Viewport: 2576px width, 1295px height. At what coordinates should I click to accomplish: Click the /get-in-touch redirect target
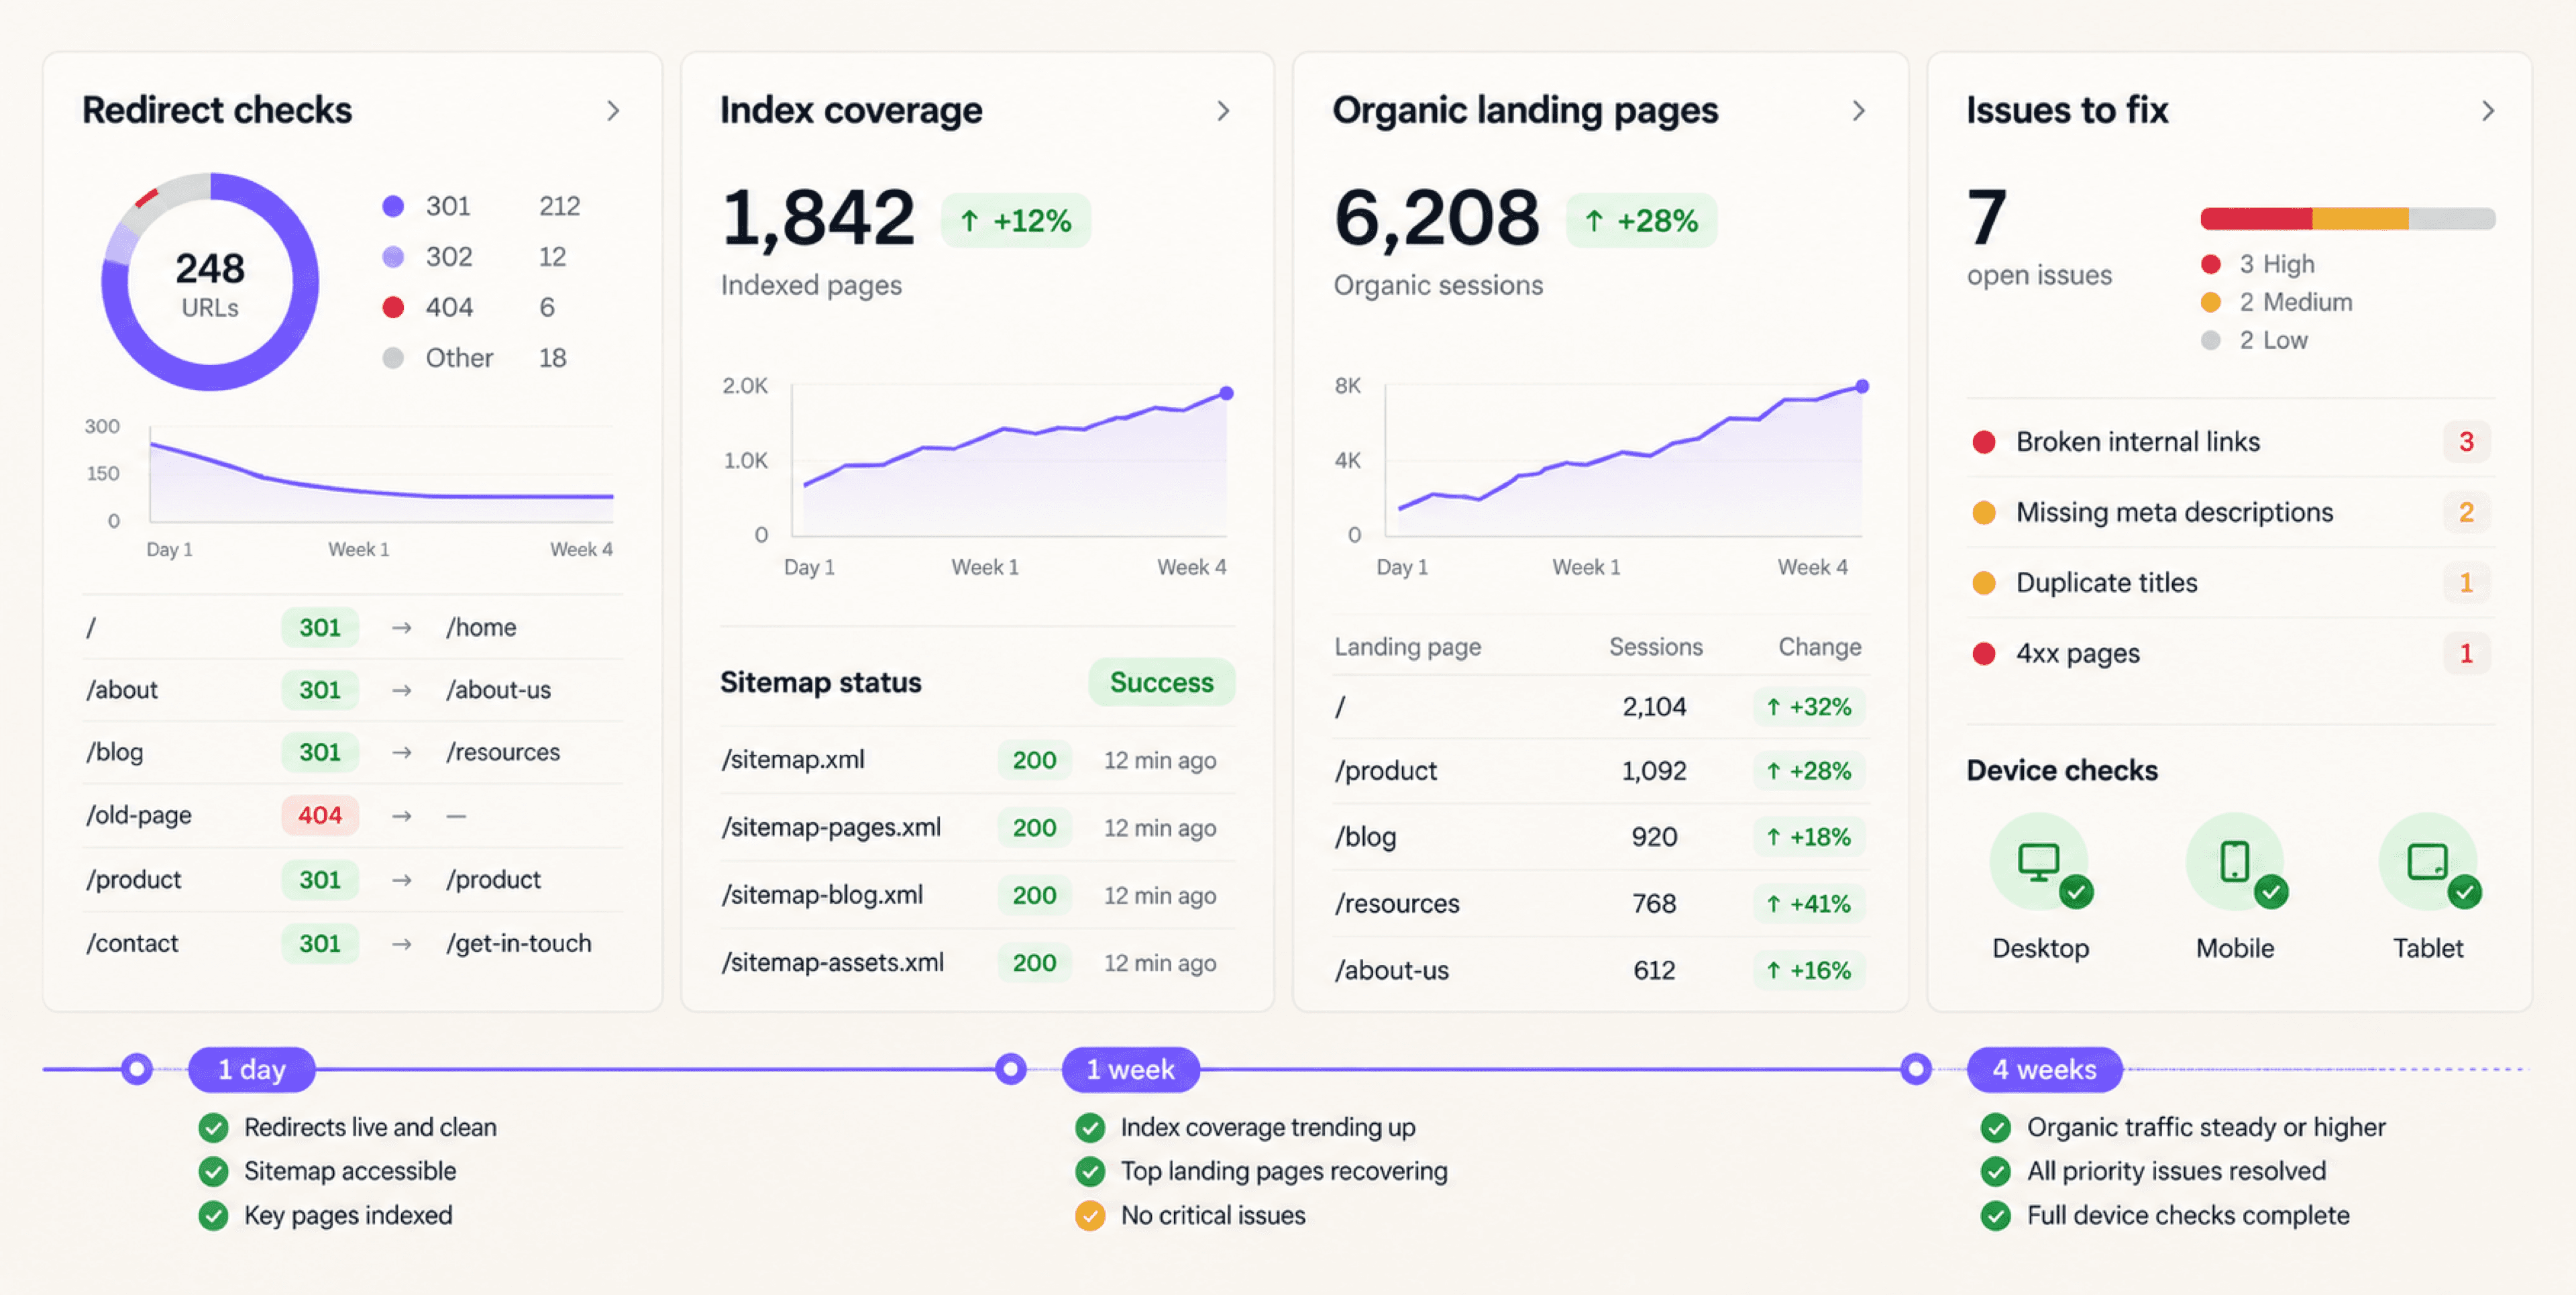click(518, 943)
